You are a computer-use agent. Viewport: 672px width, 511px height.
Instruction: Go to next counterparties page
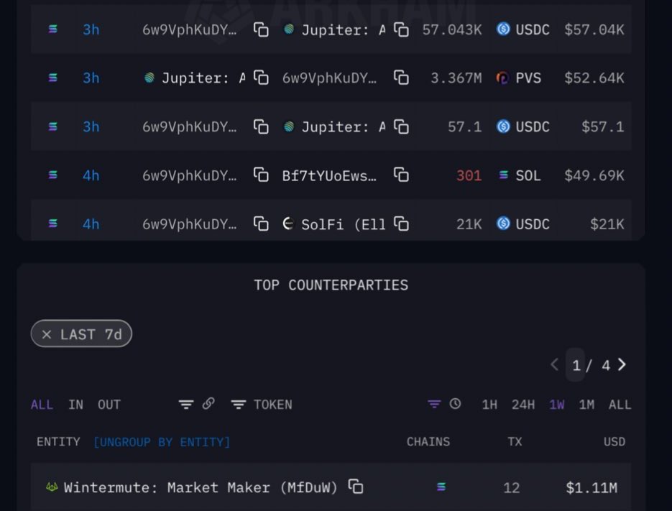point(622,364)
